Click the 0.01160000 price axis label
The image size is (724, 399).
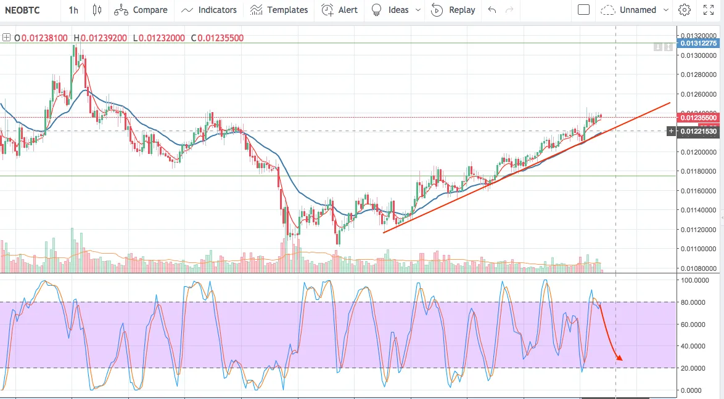click(699, 190)
